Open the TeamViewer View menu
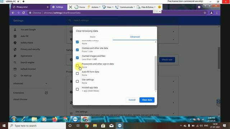230x129 pixels. (108, 7)
